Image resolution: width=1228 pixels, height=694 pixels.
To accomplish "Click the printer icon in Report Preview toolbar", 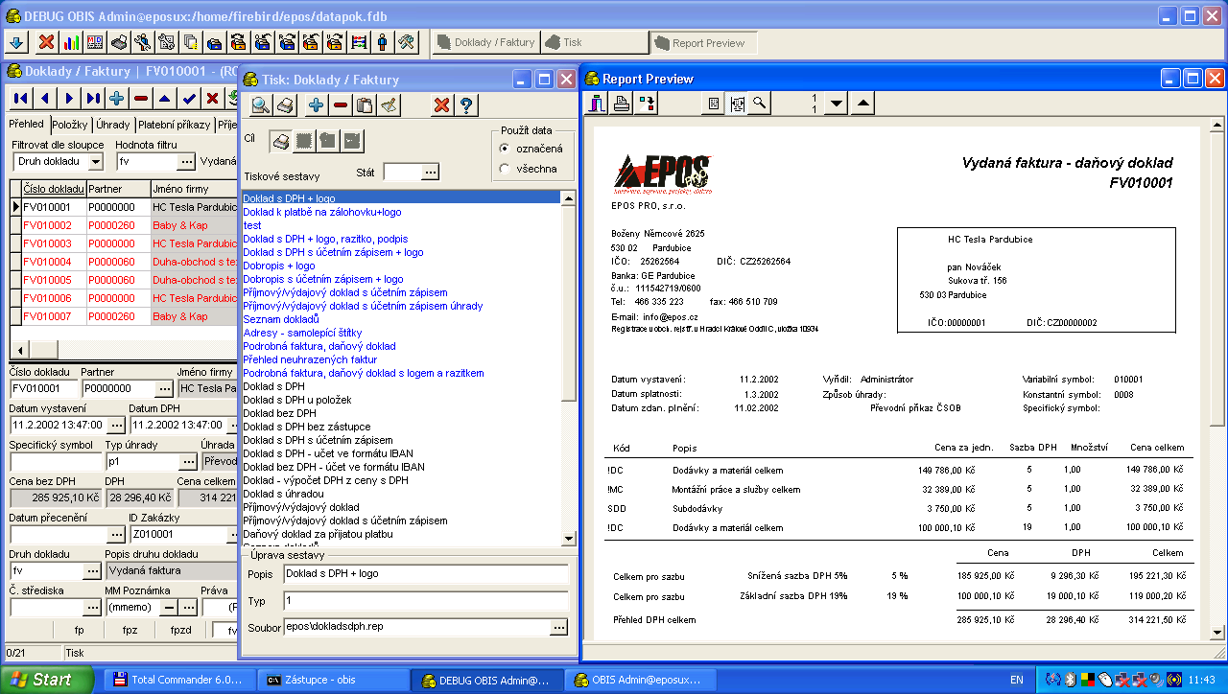I will pyautogui.click(x=622, y=104).
